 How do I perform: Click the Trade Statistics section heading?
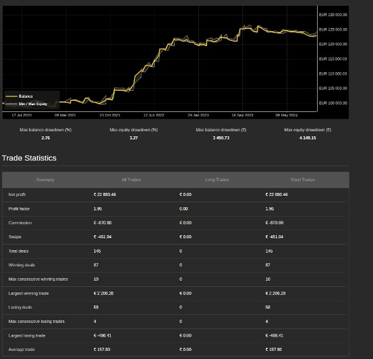coord(29,158)
